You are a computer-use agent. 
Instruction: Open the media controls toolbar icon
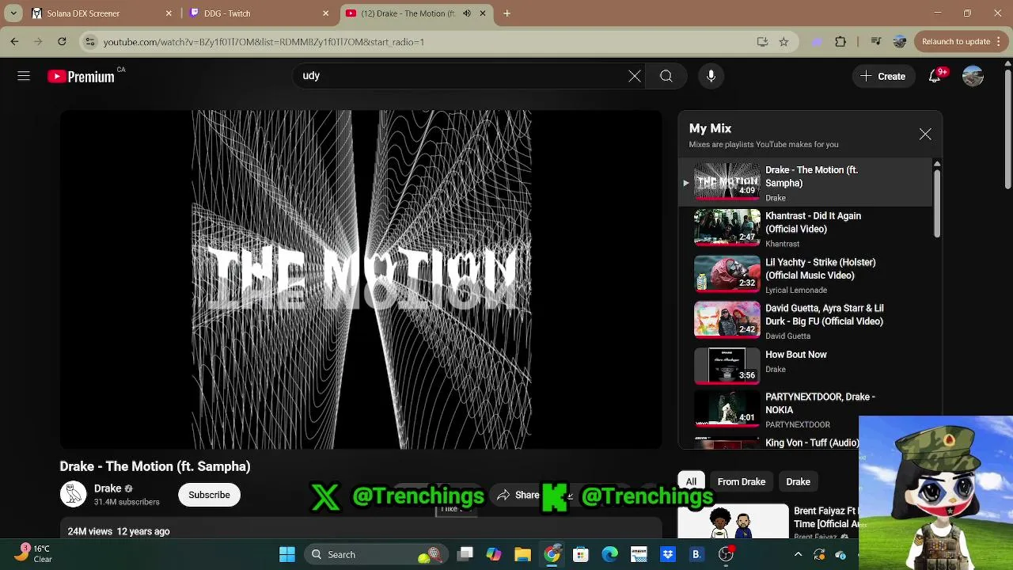(876, 41)
